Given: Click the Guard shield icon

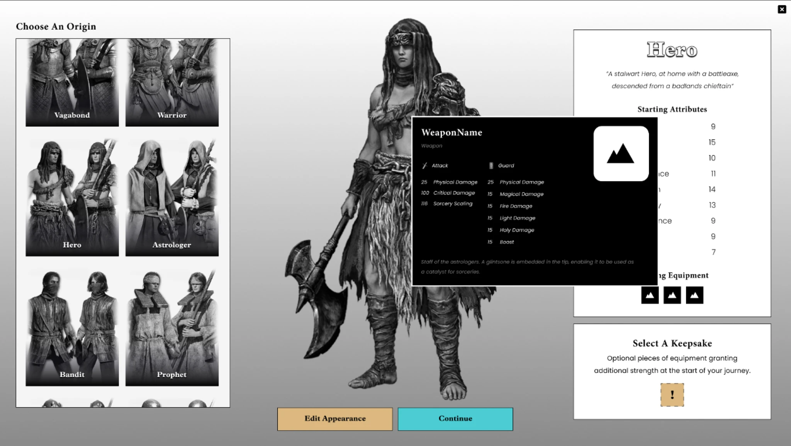Looking at the screenshot, I should [491, 165].
